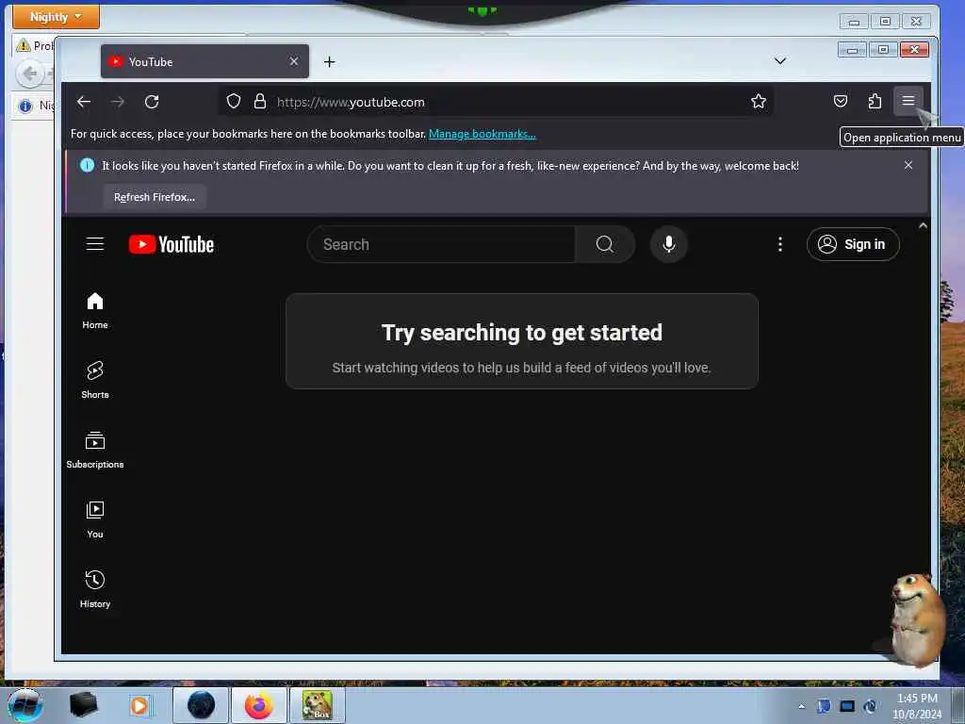Click the Sign in button
The width and height of the screenshot is (965, 724).
(852, 244)
